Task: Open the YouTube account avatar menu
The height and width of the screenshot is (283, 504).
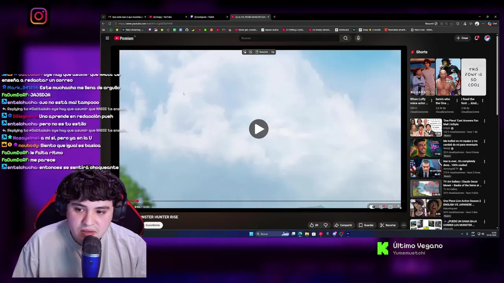Action: click(487, 38)
